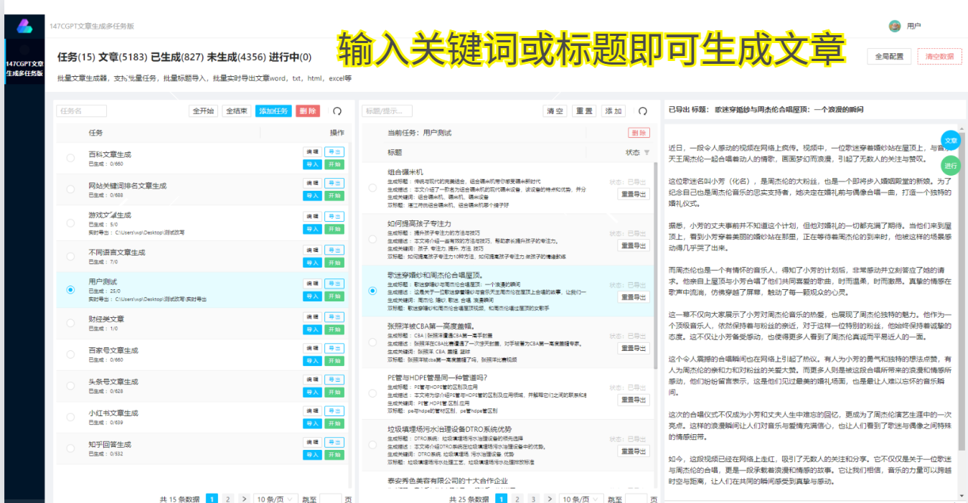The height and width of the screenshot is (503, 968).
Task: Open the 用户 avatar at top right
Action: [895, 26]
